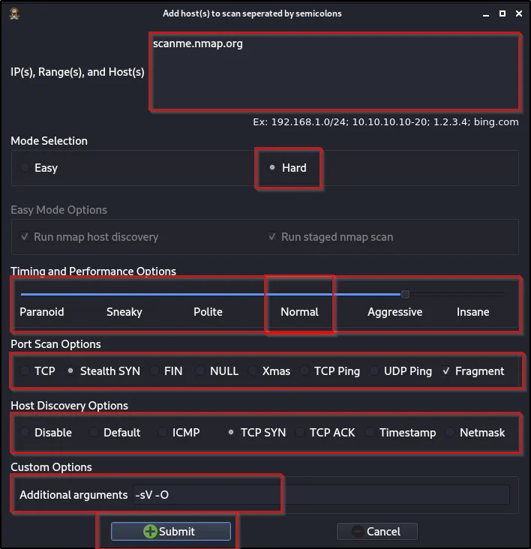The image size is (531, 549).
Task: Select the FIN scan option
Action: click(155, 371)
